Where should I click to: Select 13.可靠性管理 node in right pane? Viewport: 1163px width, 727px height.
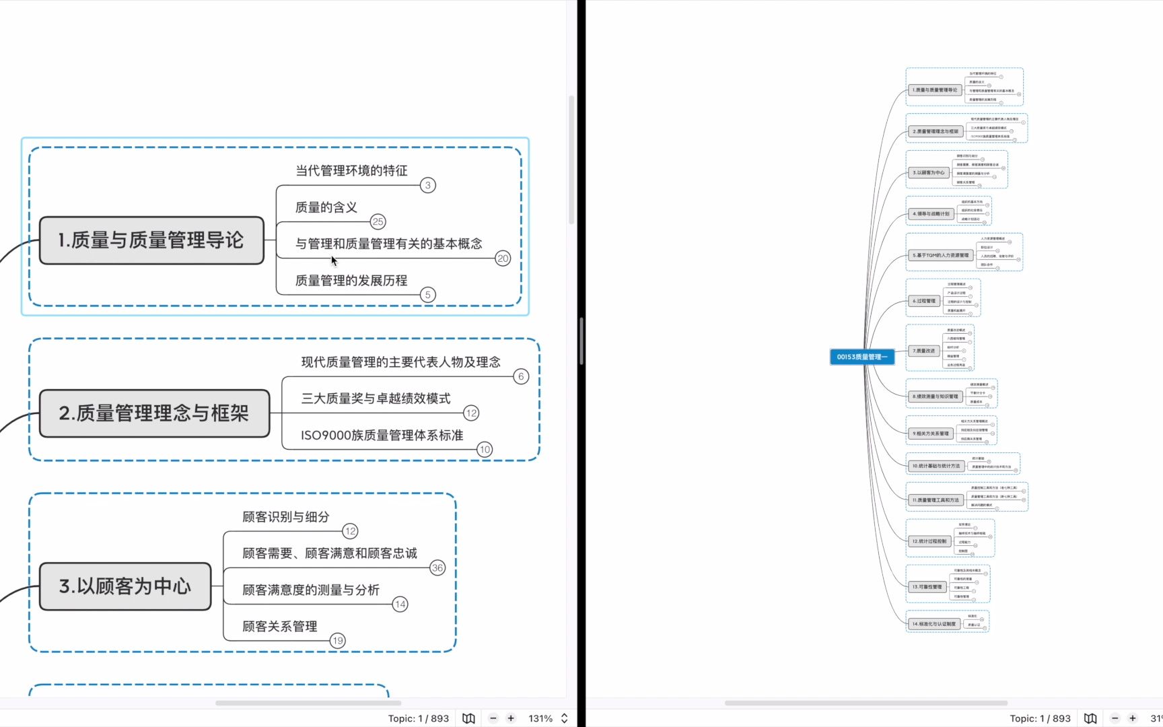click(927, 587)
